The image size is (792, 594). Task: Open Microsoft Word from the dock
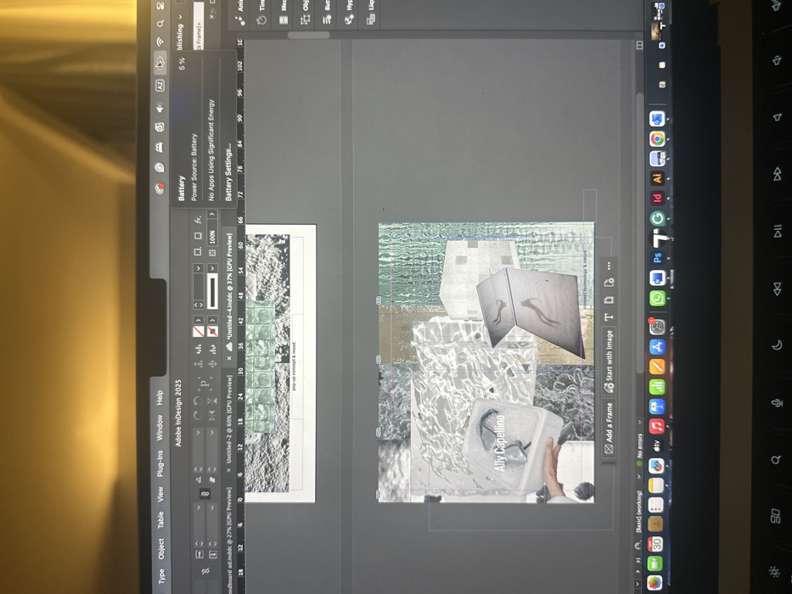(x=657, y=277)
